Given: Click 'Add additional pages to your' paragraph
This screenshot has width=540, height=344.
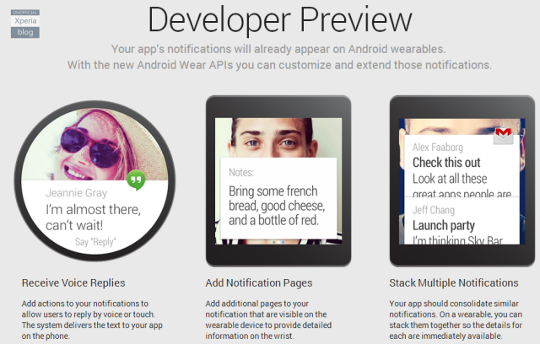Looking at the screenshot, I should (x=268, y=320).
